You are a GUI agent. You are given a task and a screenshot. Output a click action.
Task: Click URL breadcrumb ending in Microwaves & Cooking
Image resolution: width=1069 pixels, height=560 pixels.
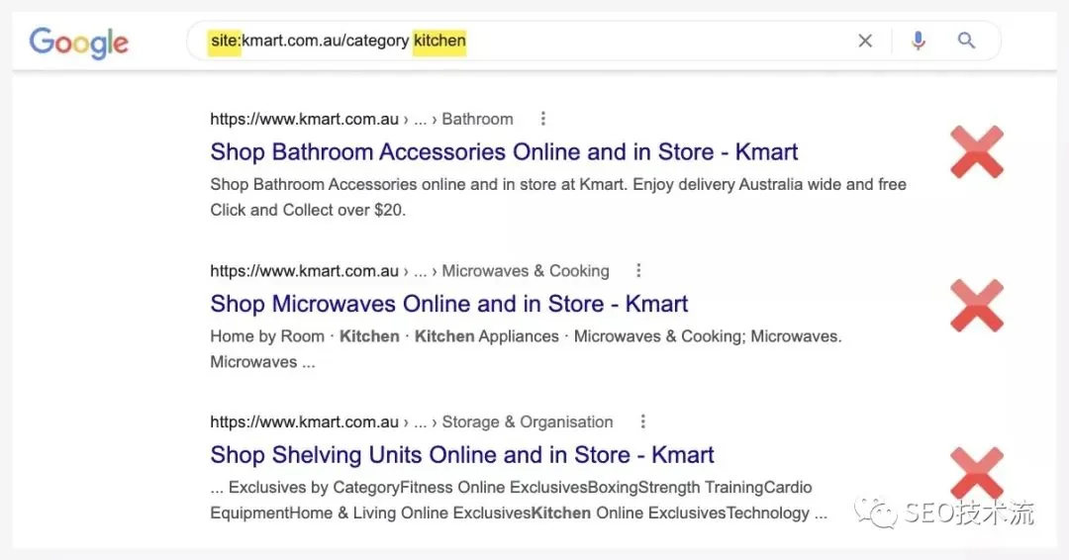[410, 270]
